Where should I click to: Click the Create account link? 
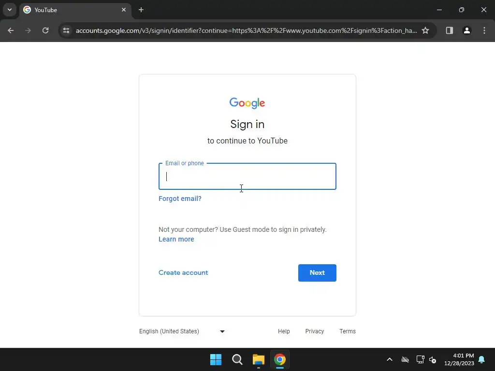click(183, 272)
